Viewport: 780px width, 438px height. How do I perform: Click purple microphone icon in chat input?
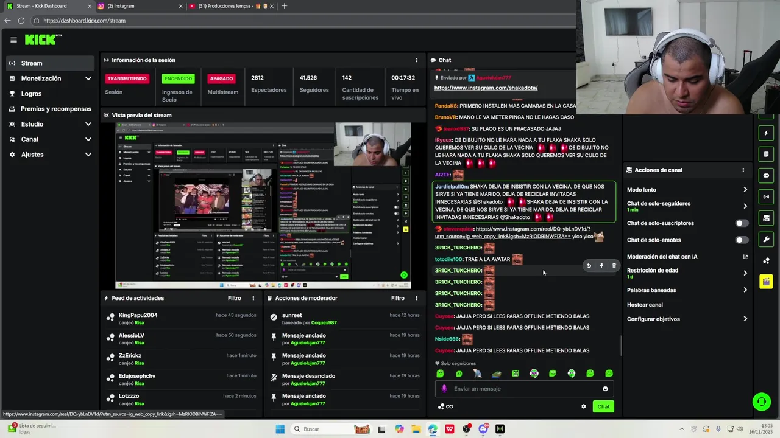click(x=444, y=389)
